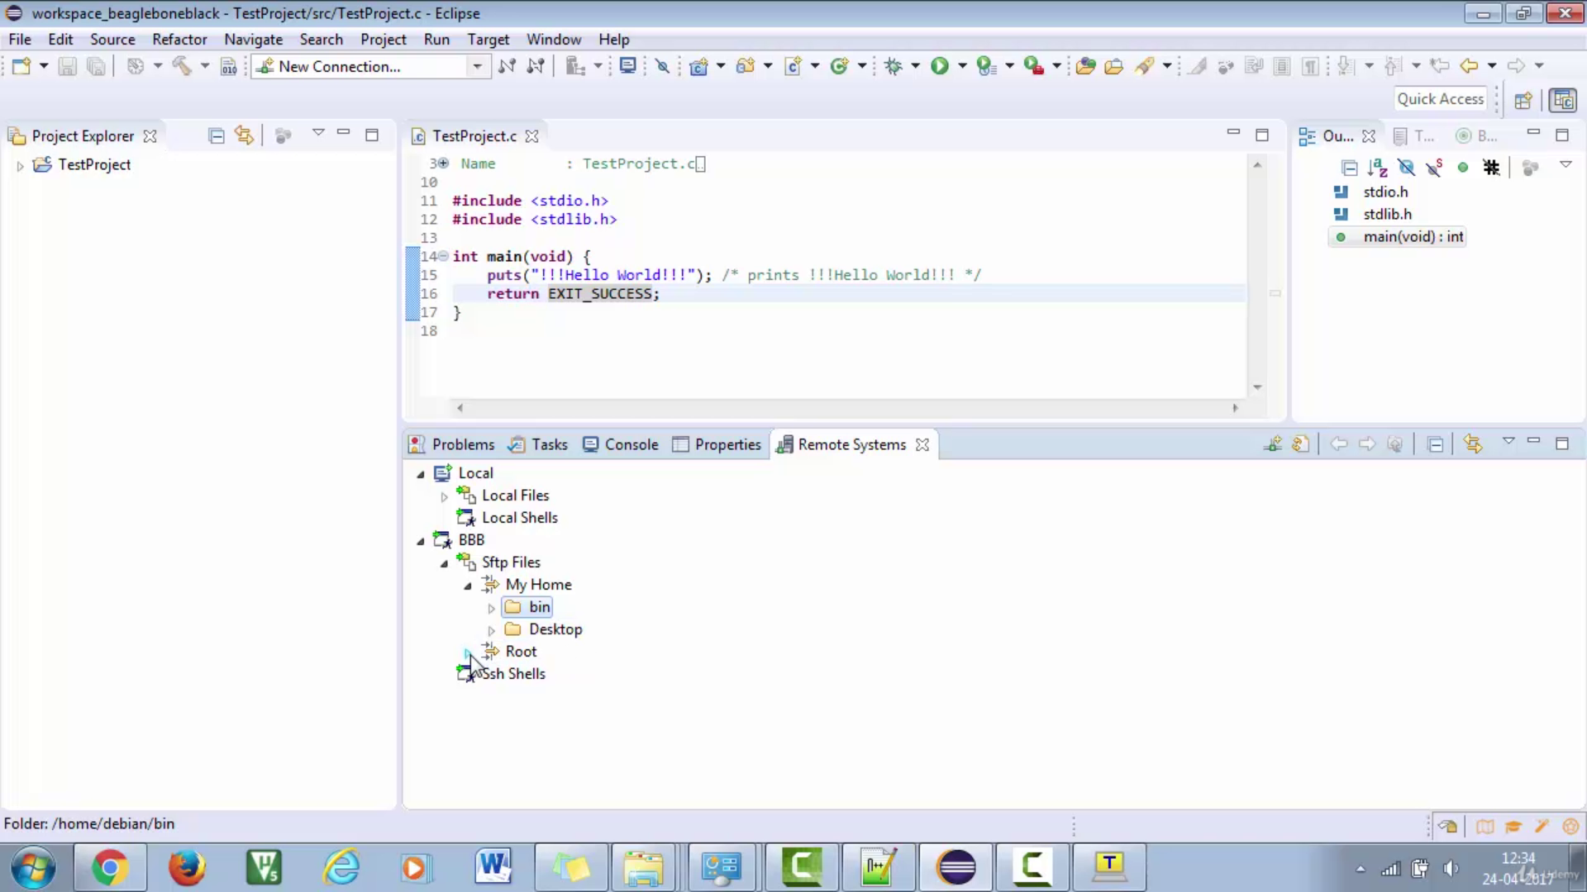Toggle Hide Static Members in Outline
The image size is (1587, 892).
point(1434,168)
